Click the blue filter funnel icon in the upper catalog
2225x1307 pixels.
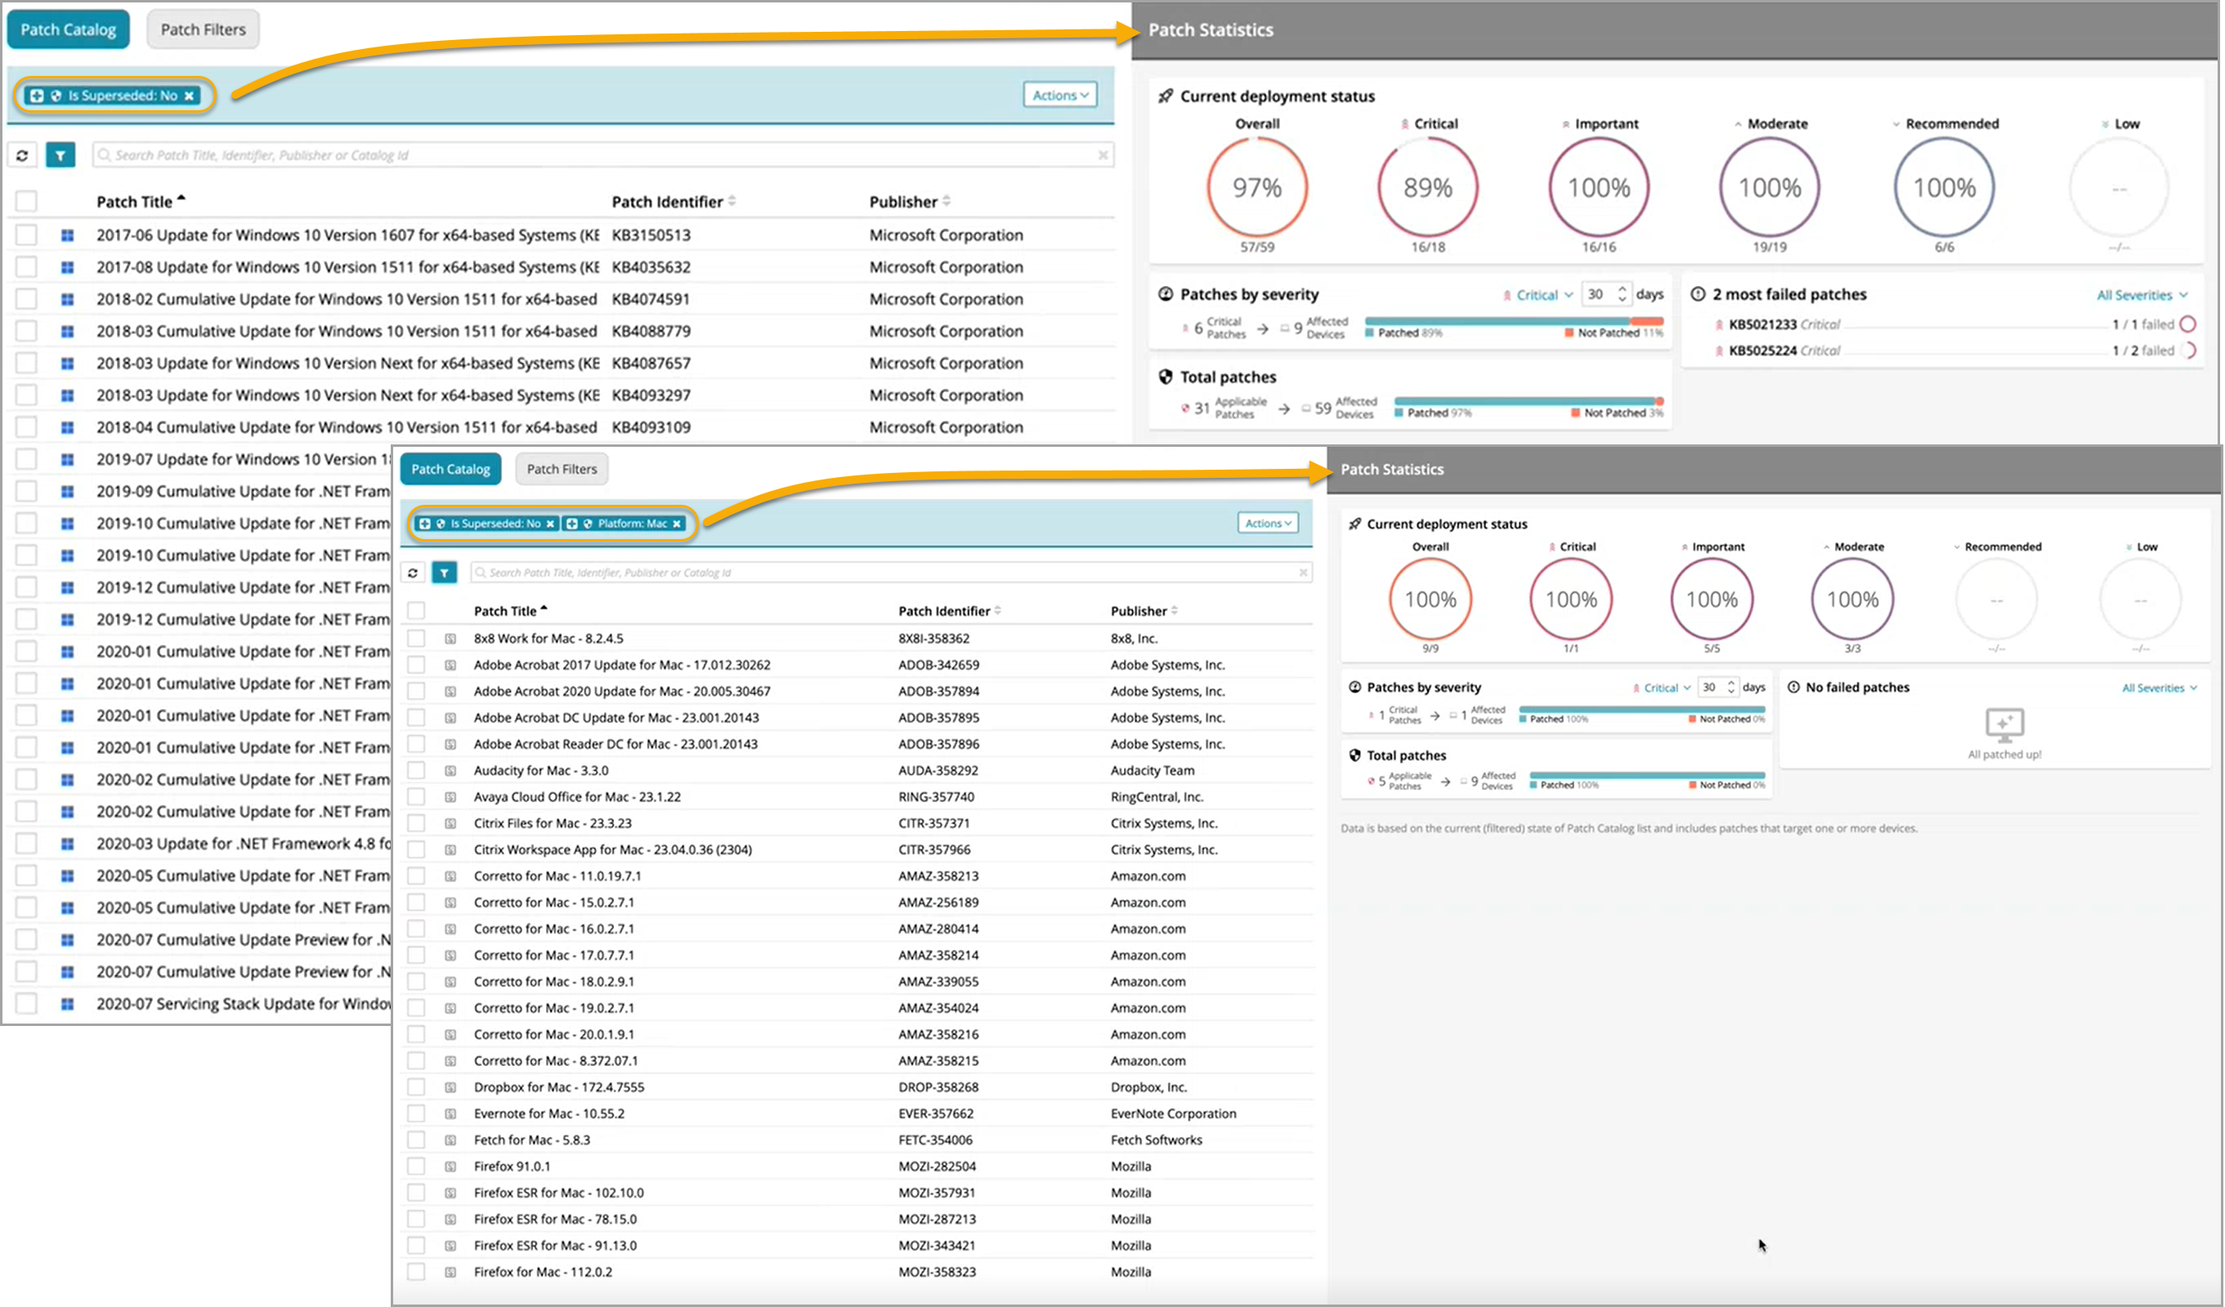(60, 155)
